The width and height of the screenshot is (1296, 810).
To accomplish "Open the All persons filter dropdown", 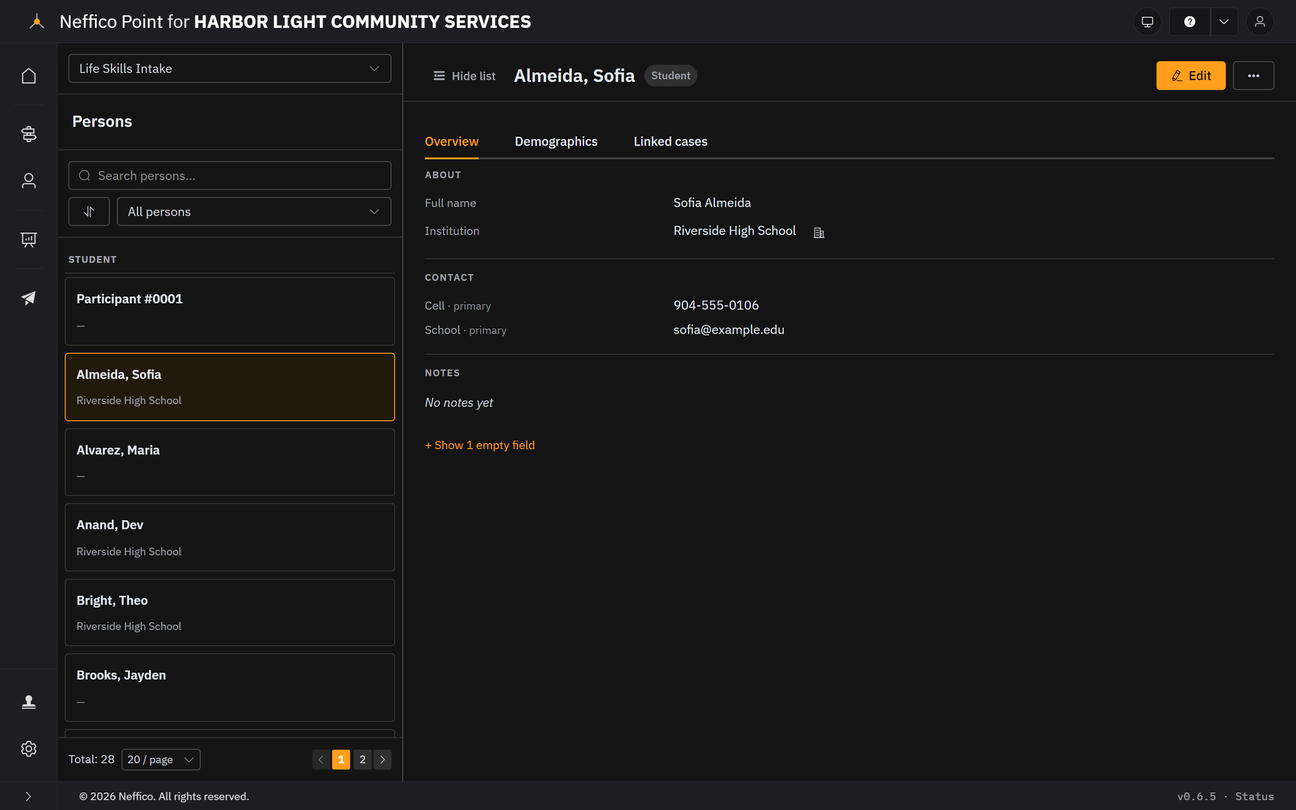I will pos(254,211).
